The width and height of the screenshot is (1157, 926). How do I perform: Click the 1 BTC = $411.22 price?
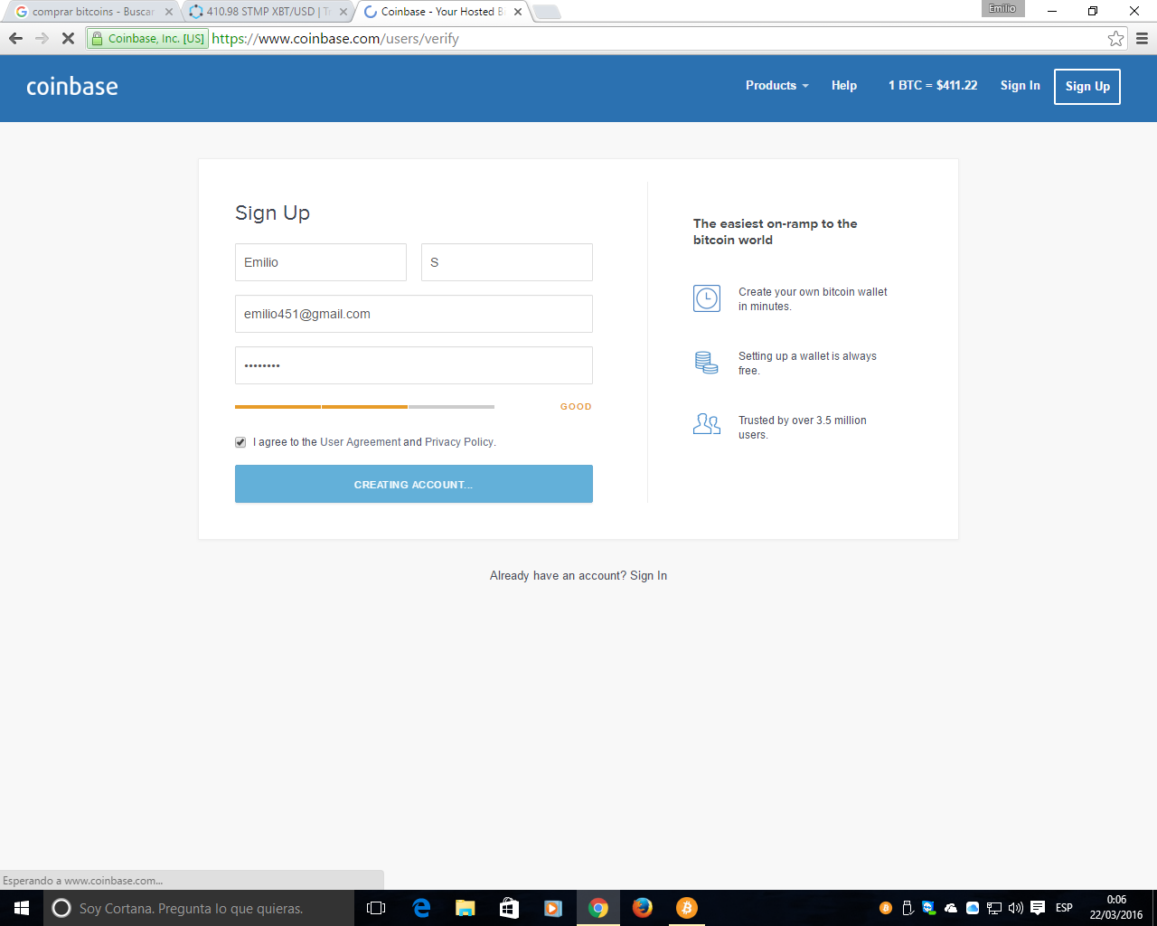pyautogui.click(x=933, y=85)
